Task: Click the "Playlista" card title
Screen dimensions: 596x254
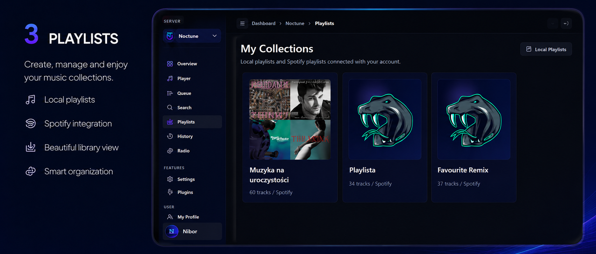Action: [x=362, y=170]
